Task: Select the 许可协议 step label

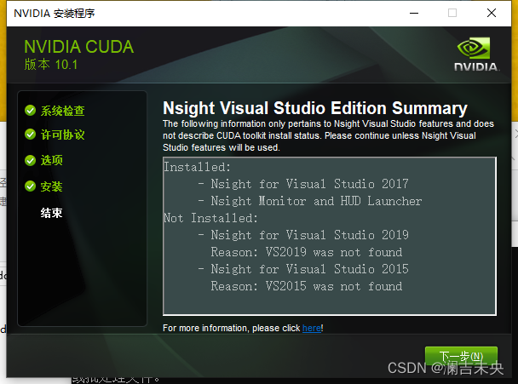Action: 62,135
